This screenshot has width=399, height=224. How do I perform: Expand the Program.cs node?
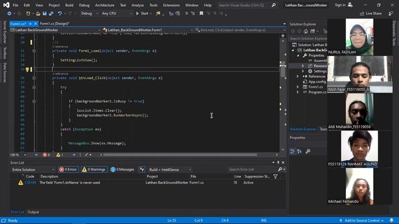coord(297,92)
